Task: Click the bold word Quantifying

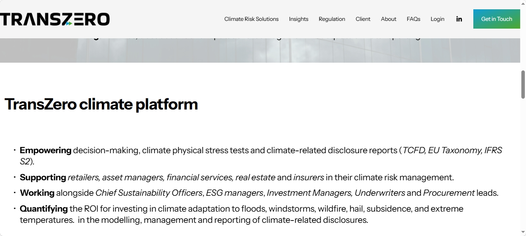Action: pyautogui.click(x=44, y=209)
